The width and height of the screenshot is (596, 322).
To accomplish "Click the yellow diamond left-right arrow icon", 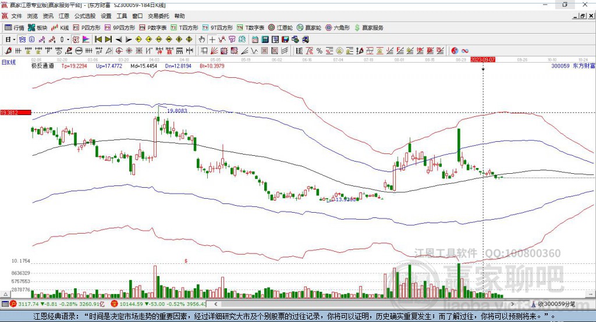I will click(159, 40).
